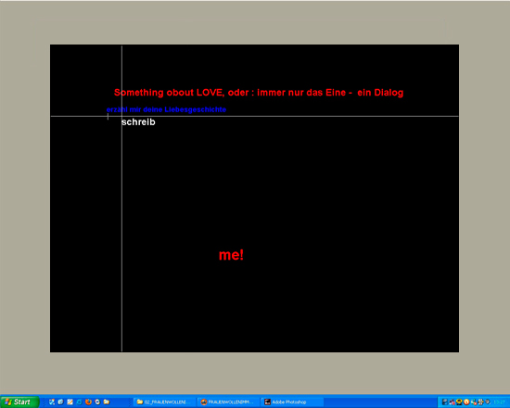Click the blue "erzähl mir deine Liebesgeschichte" text
Viewport: 510px width, 408px height.
click(x=166, y=109)
